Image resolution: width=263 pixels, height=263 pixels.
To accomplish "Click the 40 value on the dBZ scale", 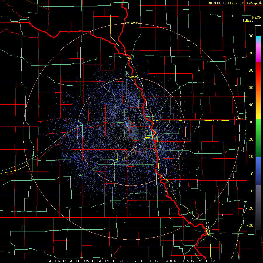I will (x=251, y=105).
